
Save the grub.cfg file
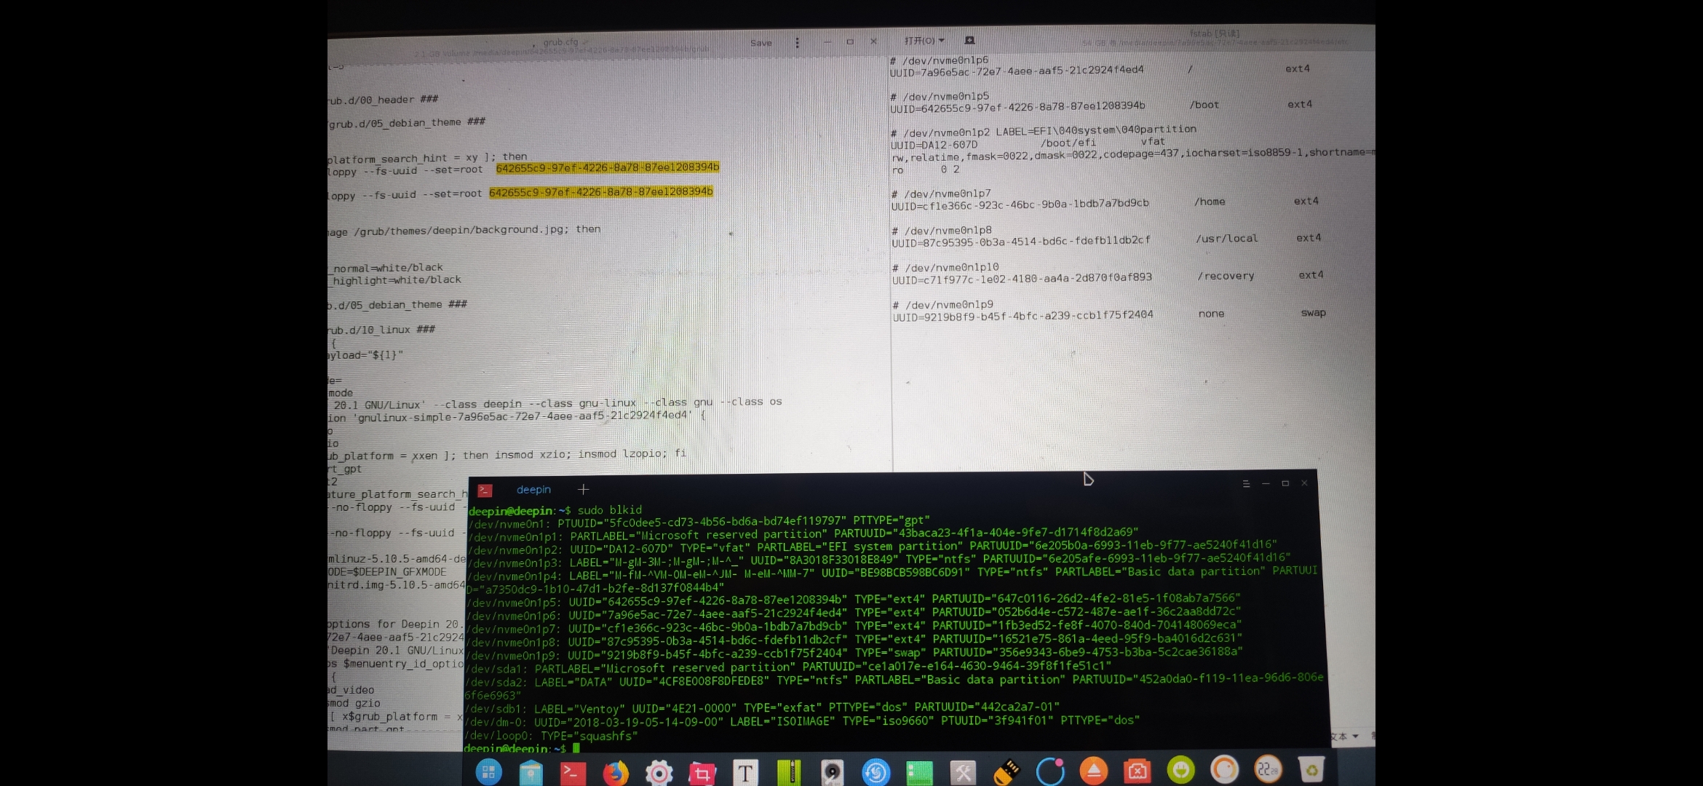761,43
